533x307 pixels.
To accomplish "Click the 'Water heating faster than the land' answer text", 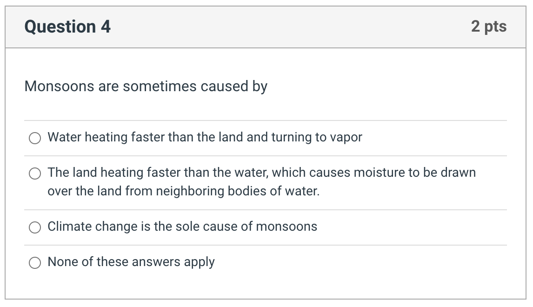I will [205, 137].
